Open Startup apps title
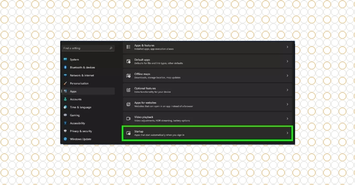355x185 pixels. point(139,131)
